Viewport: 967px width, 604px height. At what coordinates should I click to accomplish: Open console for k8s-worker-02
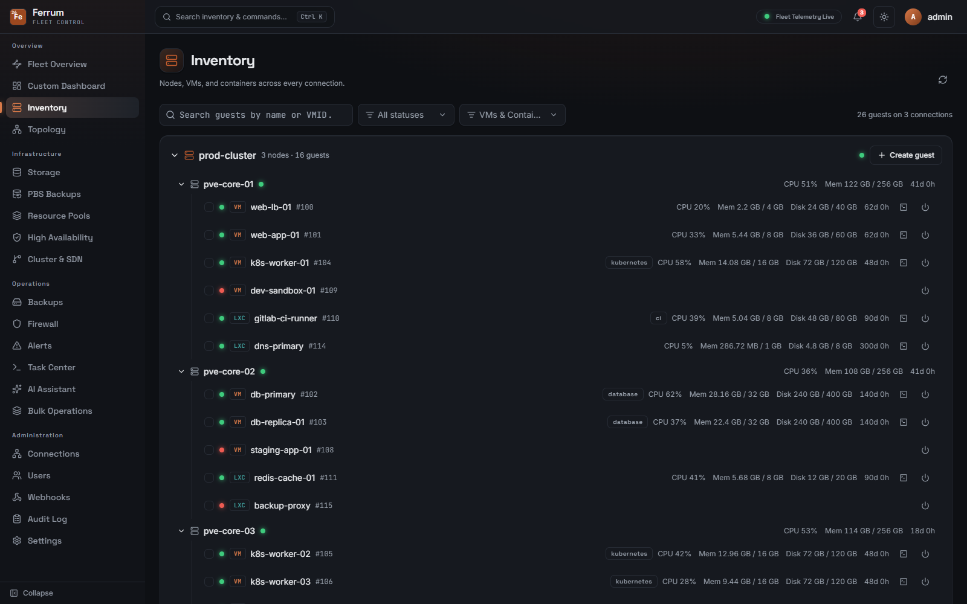pos(904,554)
